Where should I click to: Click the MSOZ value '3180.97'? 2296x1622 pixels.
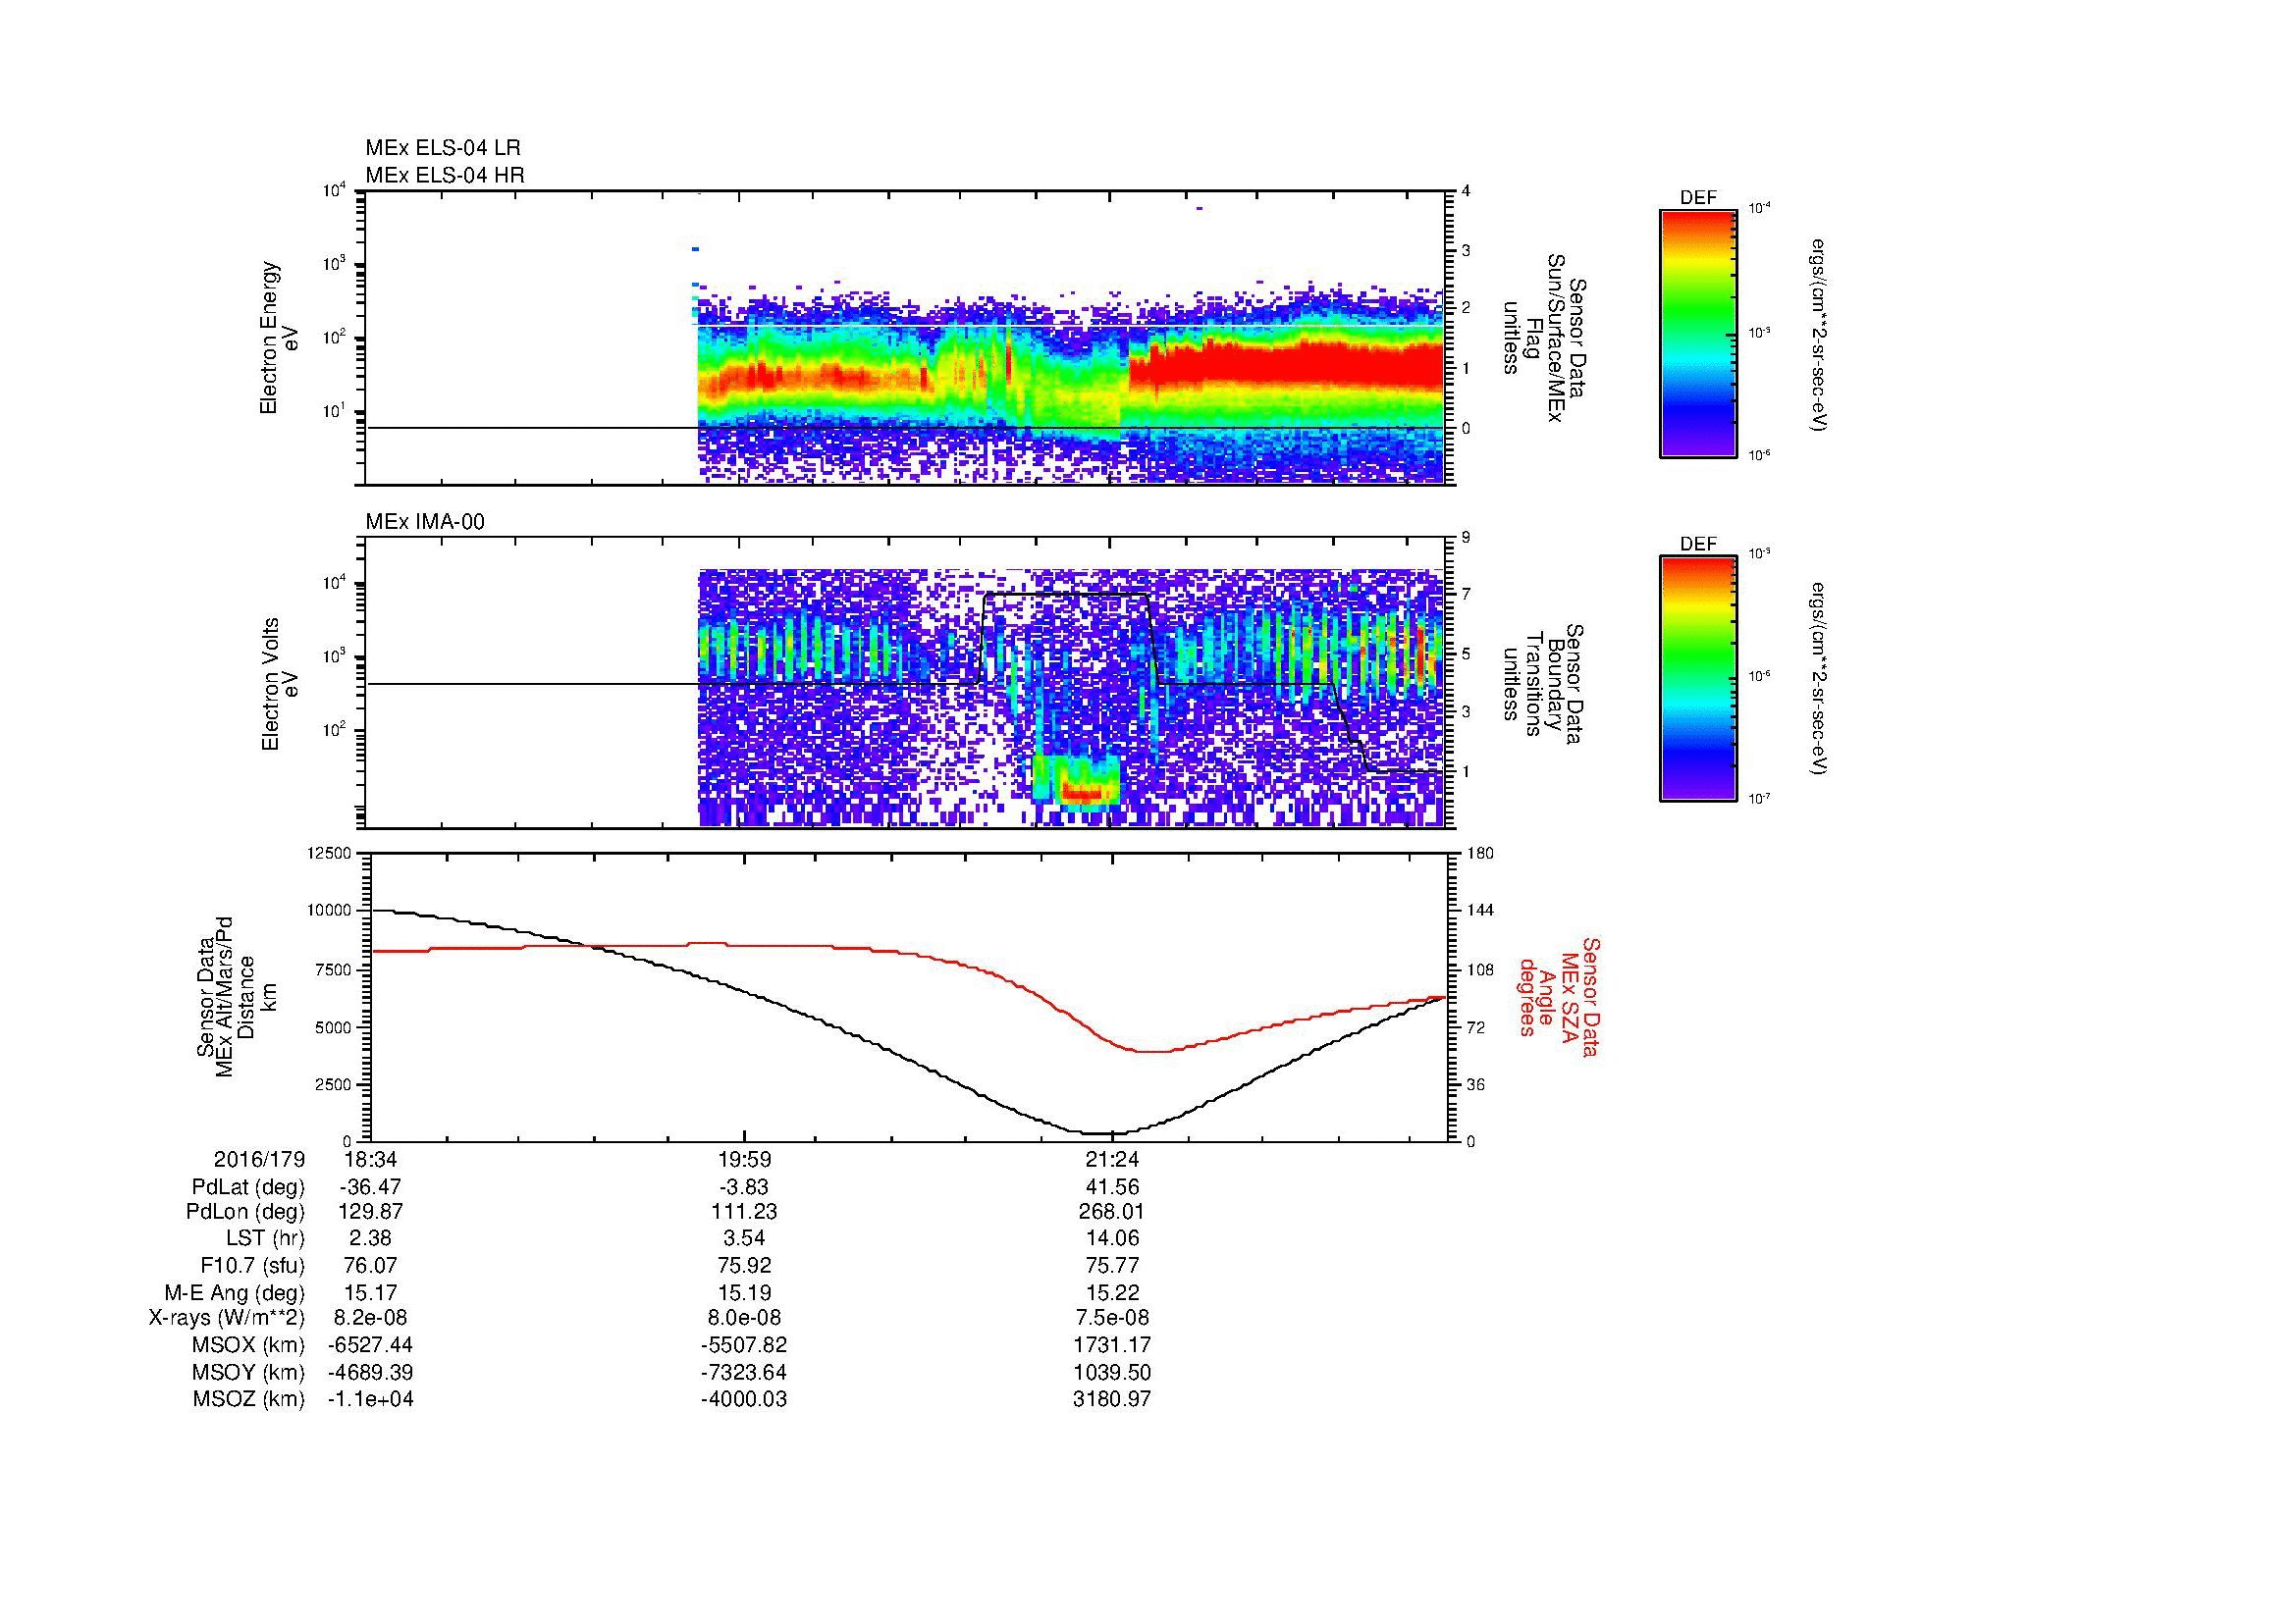(1112, 1400)
